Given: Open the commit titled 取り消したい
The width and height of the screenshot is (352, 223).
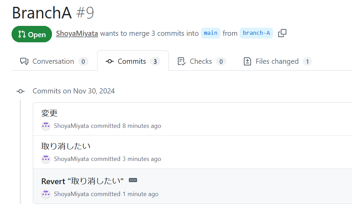Looking at the screenshot, I should pos(66,146).
